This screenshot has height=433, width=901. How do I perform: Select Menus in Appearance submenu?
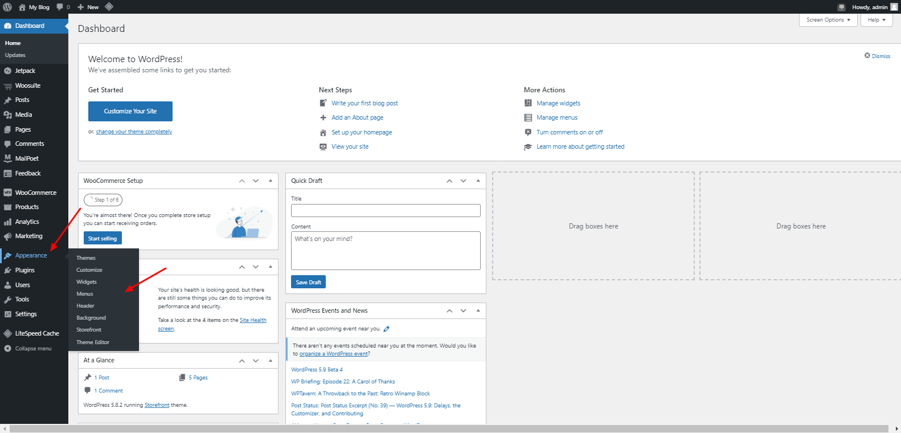coord(85,294)
